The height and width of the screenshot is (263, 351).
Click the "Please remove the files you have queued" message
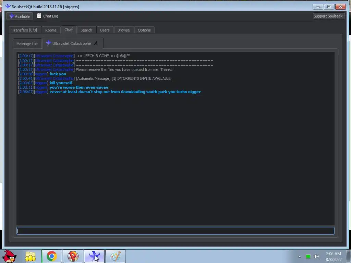click(124, 70)
